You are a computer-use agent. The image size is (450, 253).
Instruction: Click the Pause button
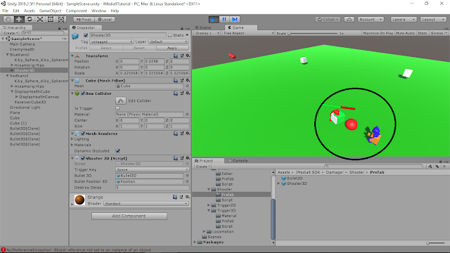(x=224, y=19)
